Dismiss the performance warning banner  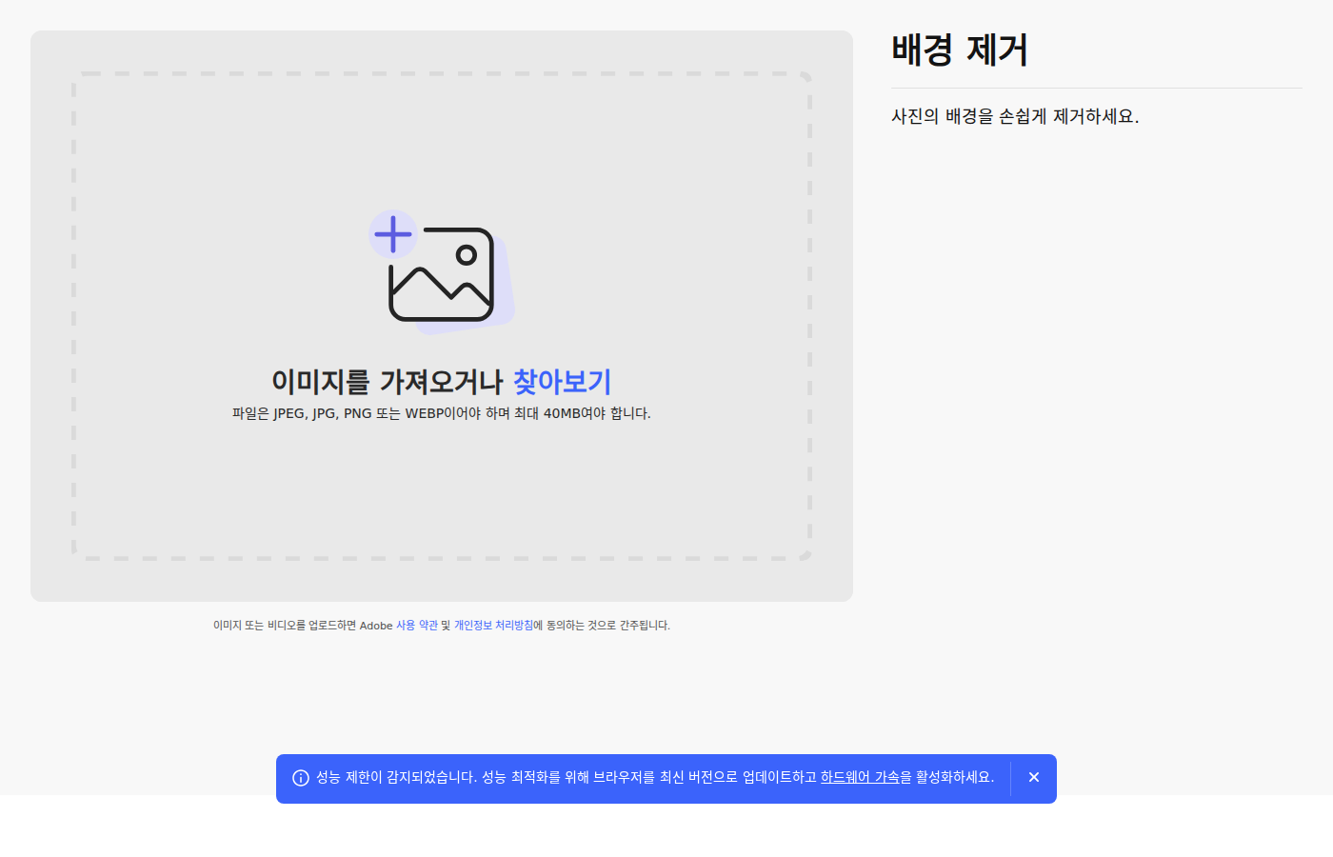(x=1033, y=777)
